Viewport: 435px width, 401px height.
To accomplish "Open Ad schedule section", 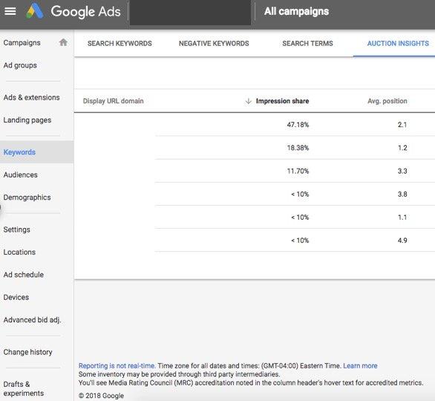I will pyautogui.click(x=23, y=275).
